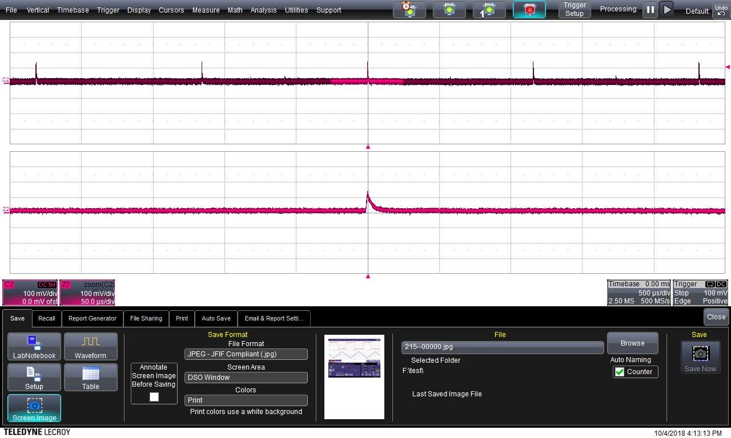
Task: Set trigger mode to Normal
Action: [449, 10]
